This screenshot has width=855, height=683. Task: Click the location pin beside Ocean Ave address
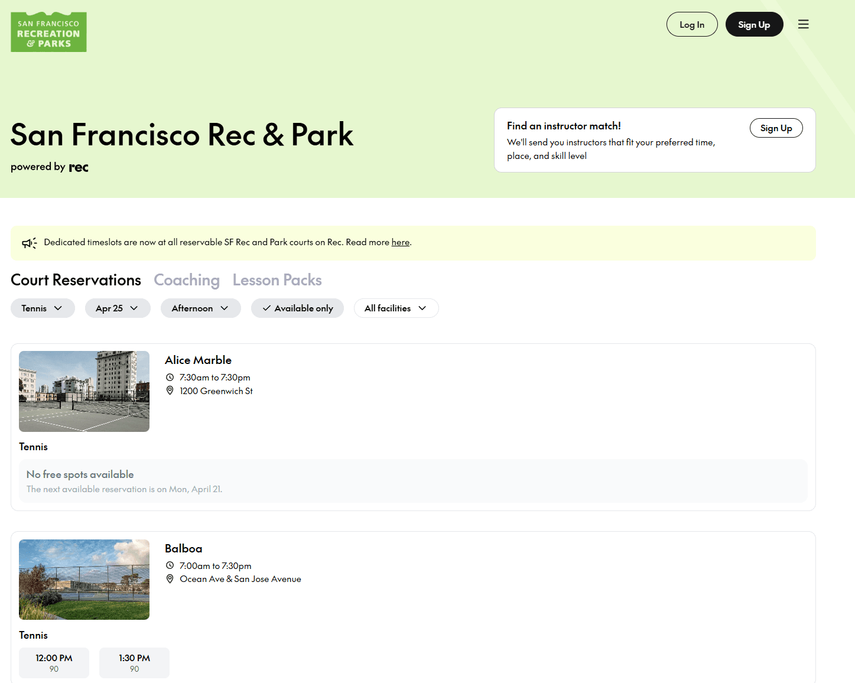point(170,579)
